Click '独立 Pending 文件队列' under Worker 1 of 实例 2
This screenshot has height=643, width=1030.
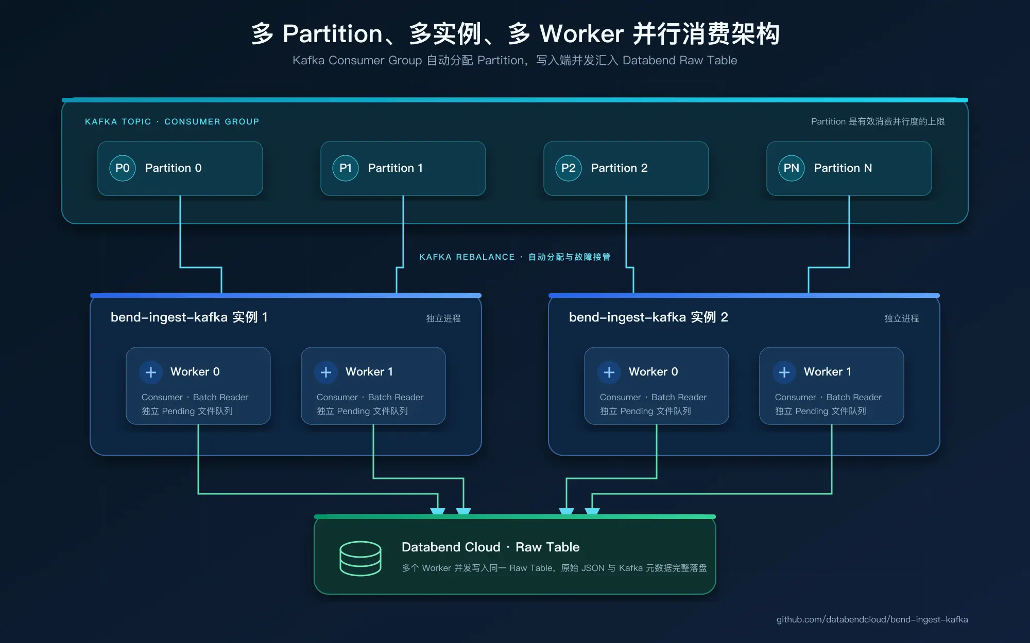click(x=820, y=411)
